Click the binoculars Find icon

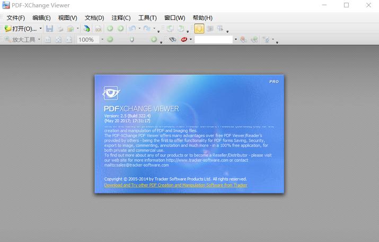pos(173,39)
